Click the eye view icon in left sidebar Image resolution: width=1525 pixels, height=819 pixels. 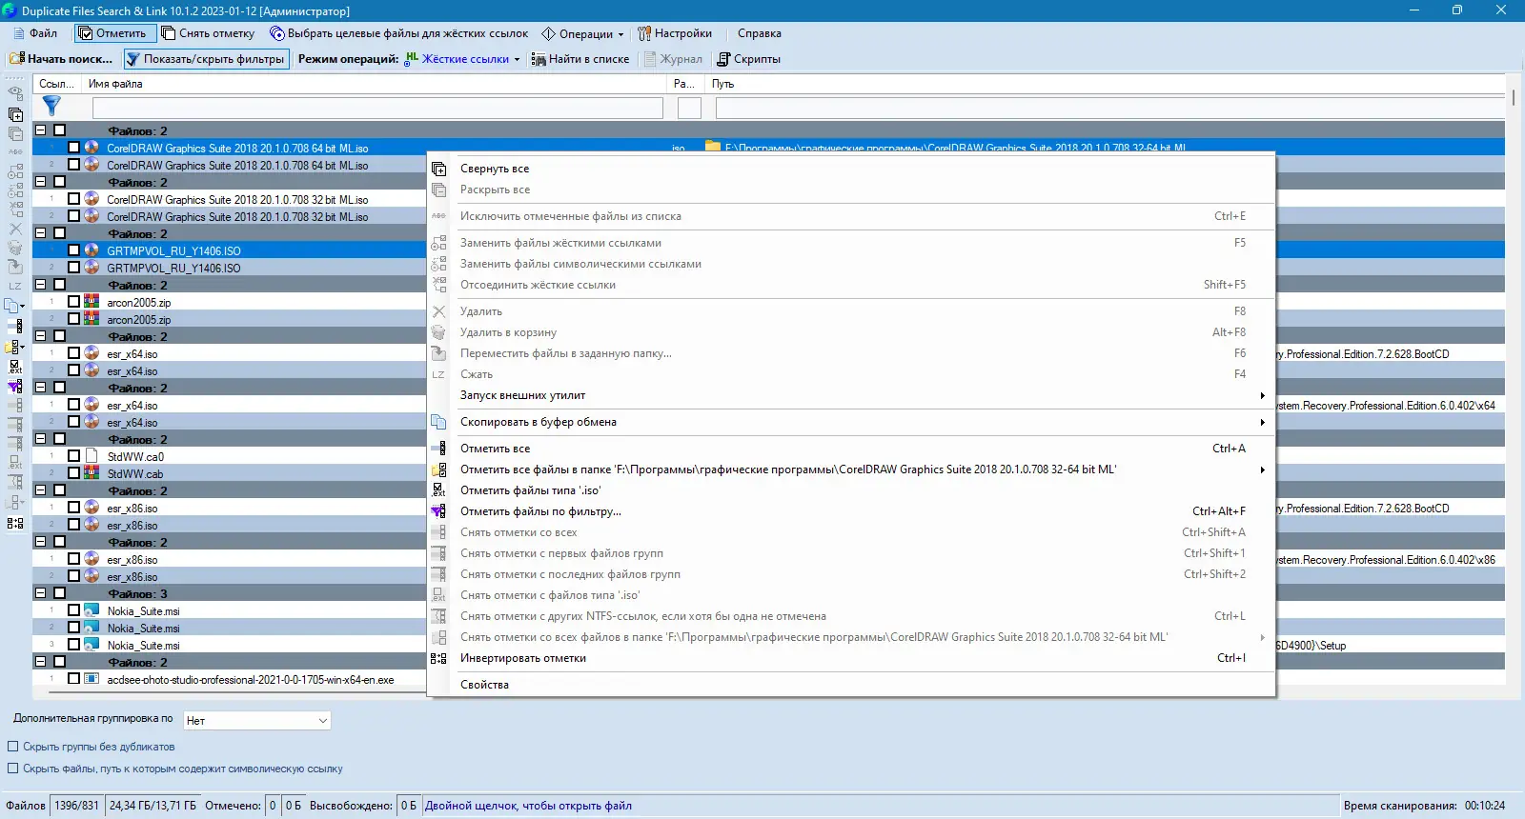tap(15, 93)
